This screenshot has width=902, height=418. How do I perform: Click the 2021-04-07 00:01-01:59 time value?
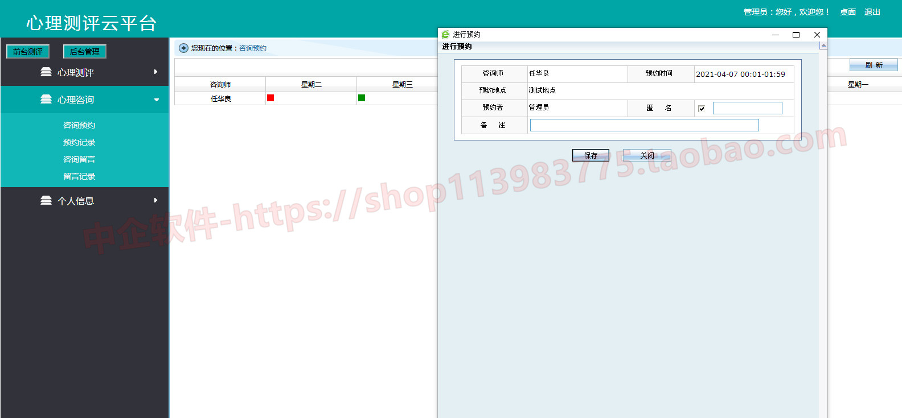tap(740, 74)
